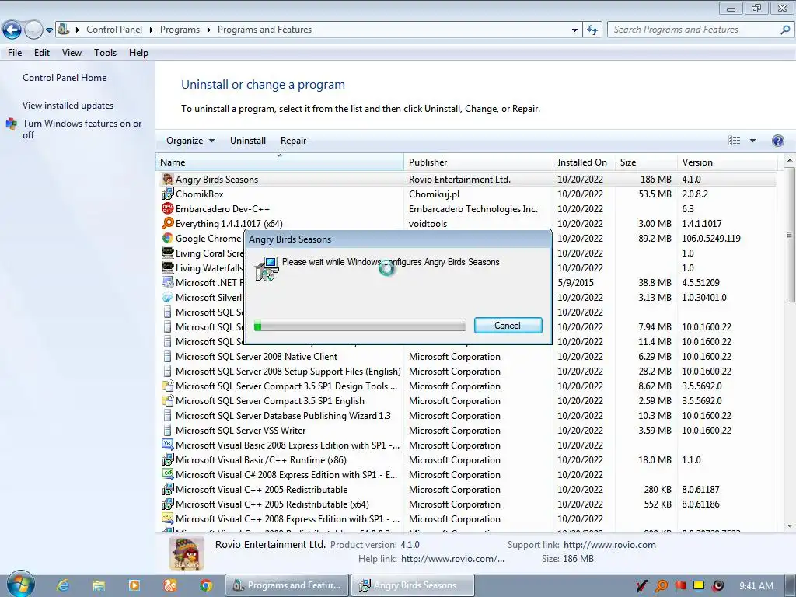Screen dimensions: 796x597
Task: Sort list by Publisher column header
Action: tap(478, 162)
